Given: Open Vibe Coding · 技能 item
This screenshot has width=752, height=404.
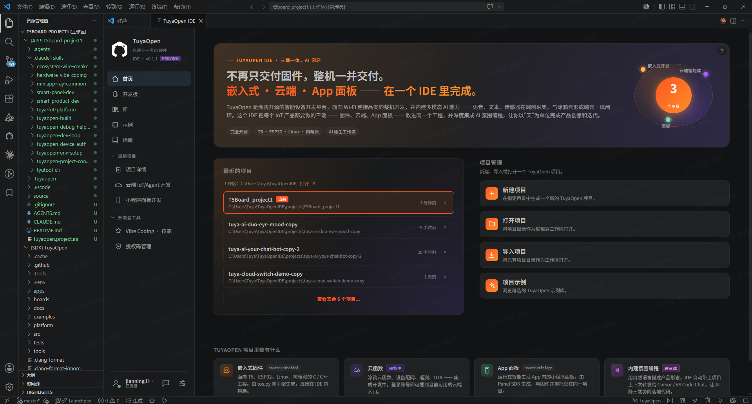Looking at the screenshot, I should (x=149, y=231).
